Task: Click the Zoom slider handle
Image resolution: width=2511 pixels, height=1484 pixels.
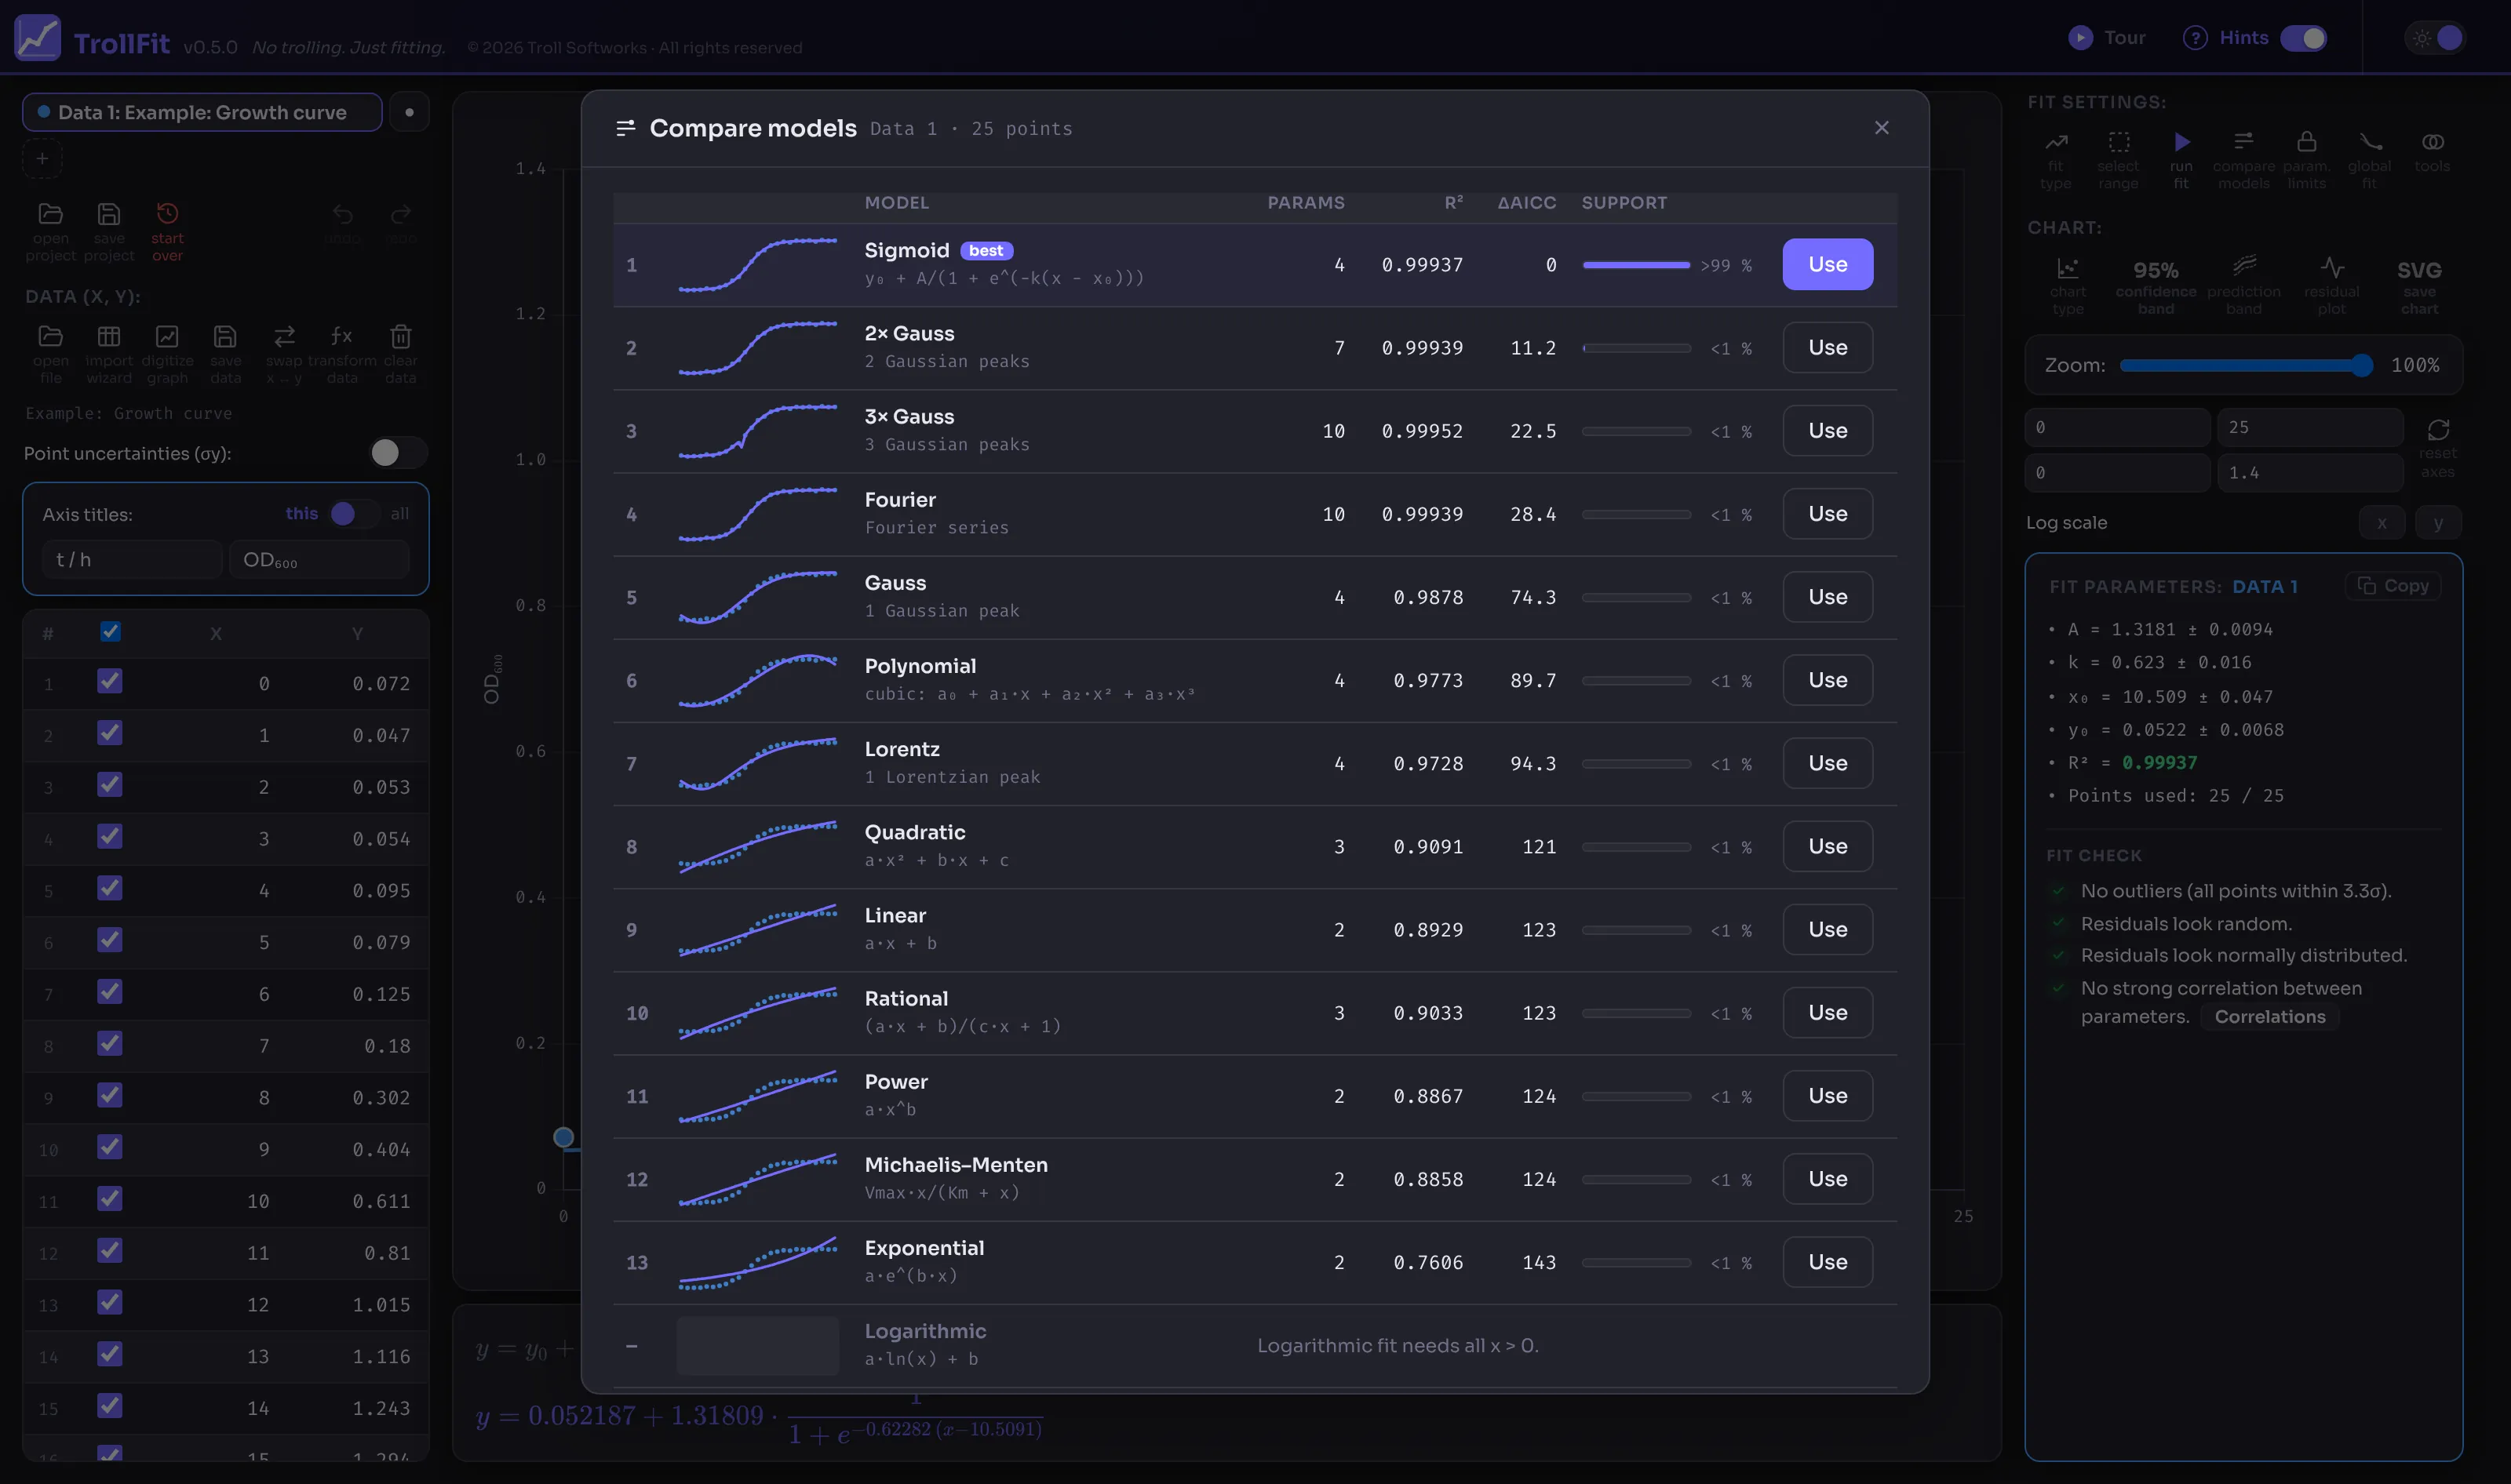Action: click(x=2361, y=366)
